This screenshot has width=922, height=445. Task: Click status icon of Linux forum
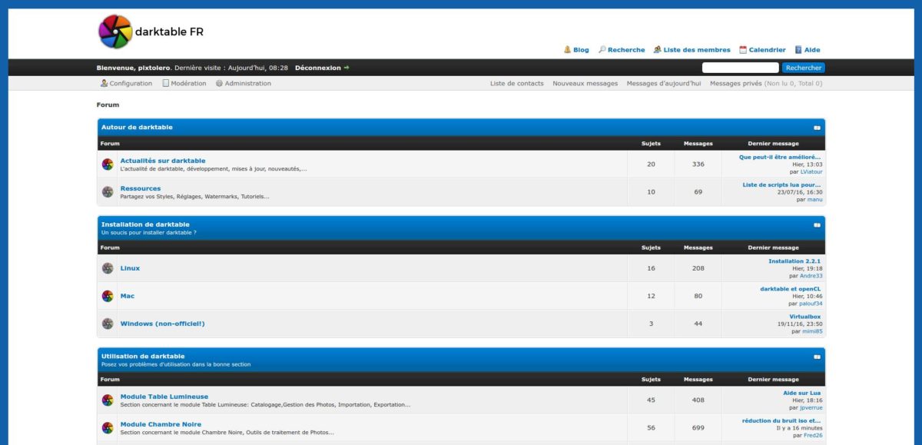pyautogui.click(x=108, y=268)
